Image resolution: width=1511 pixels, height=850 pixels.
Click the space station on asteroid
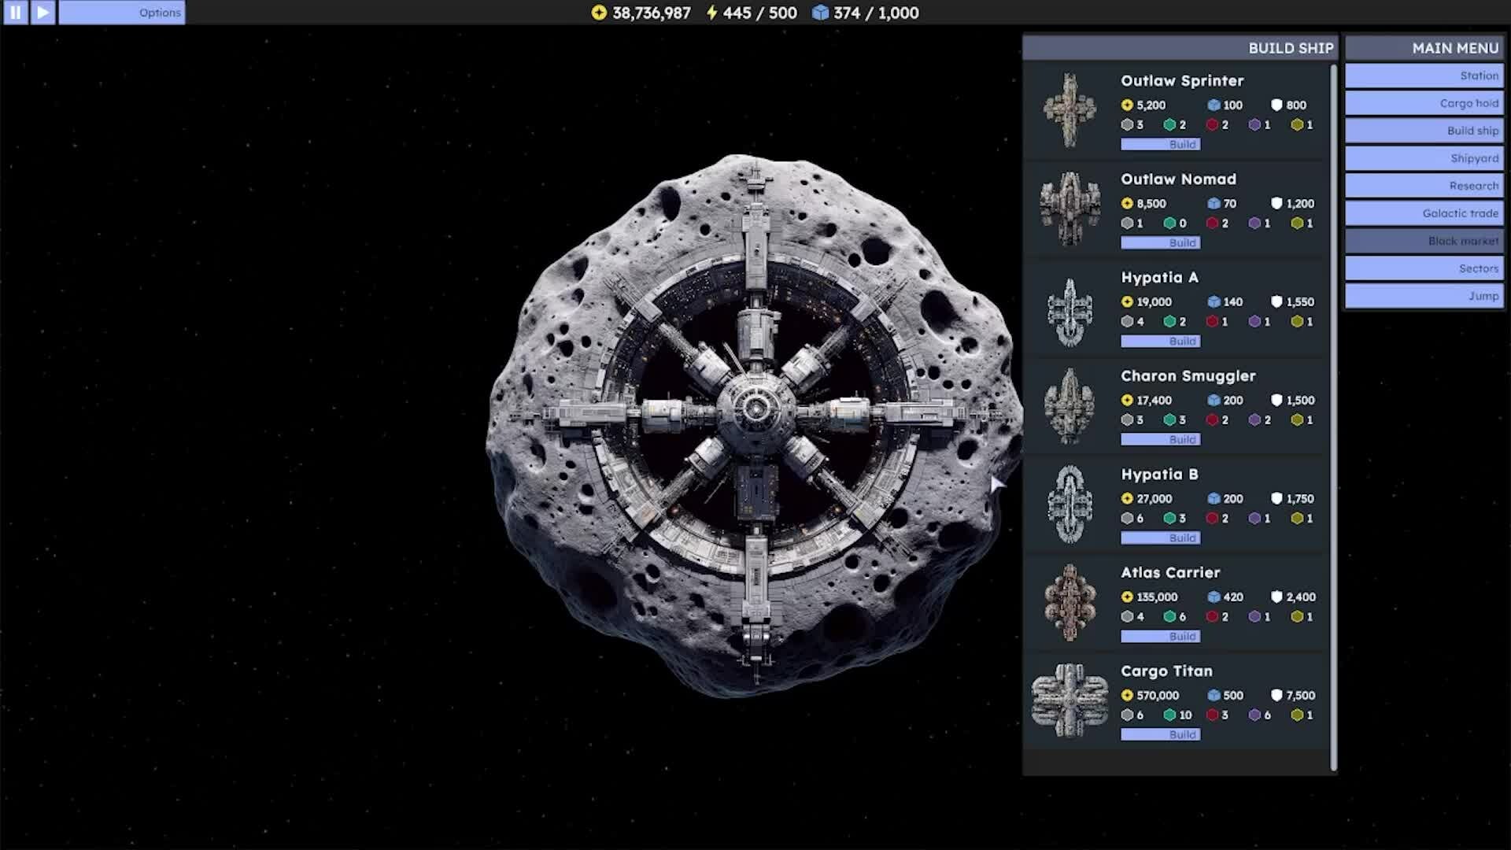(x=755, y=409)
